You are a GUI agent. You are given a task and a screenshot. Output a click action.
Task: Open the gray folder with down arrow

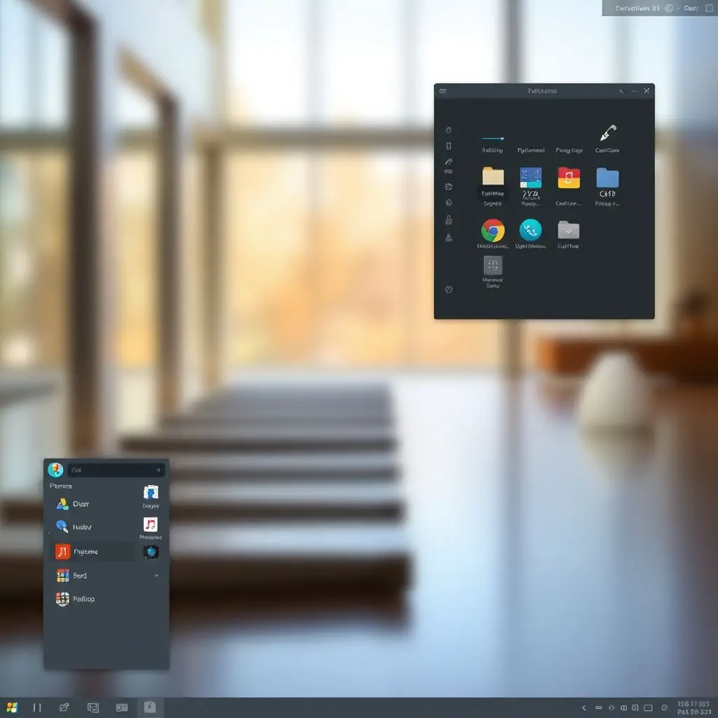tap(568, 230)
